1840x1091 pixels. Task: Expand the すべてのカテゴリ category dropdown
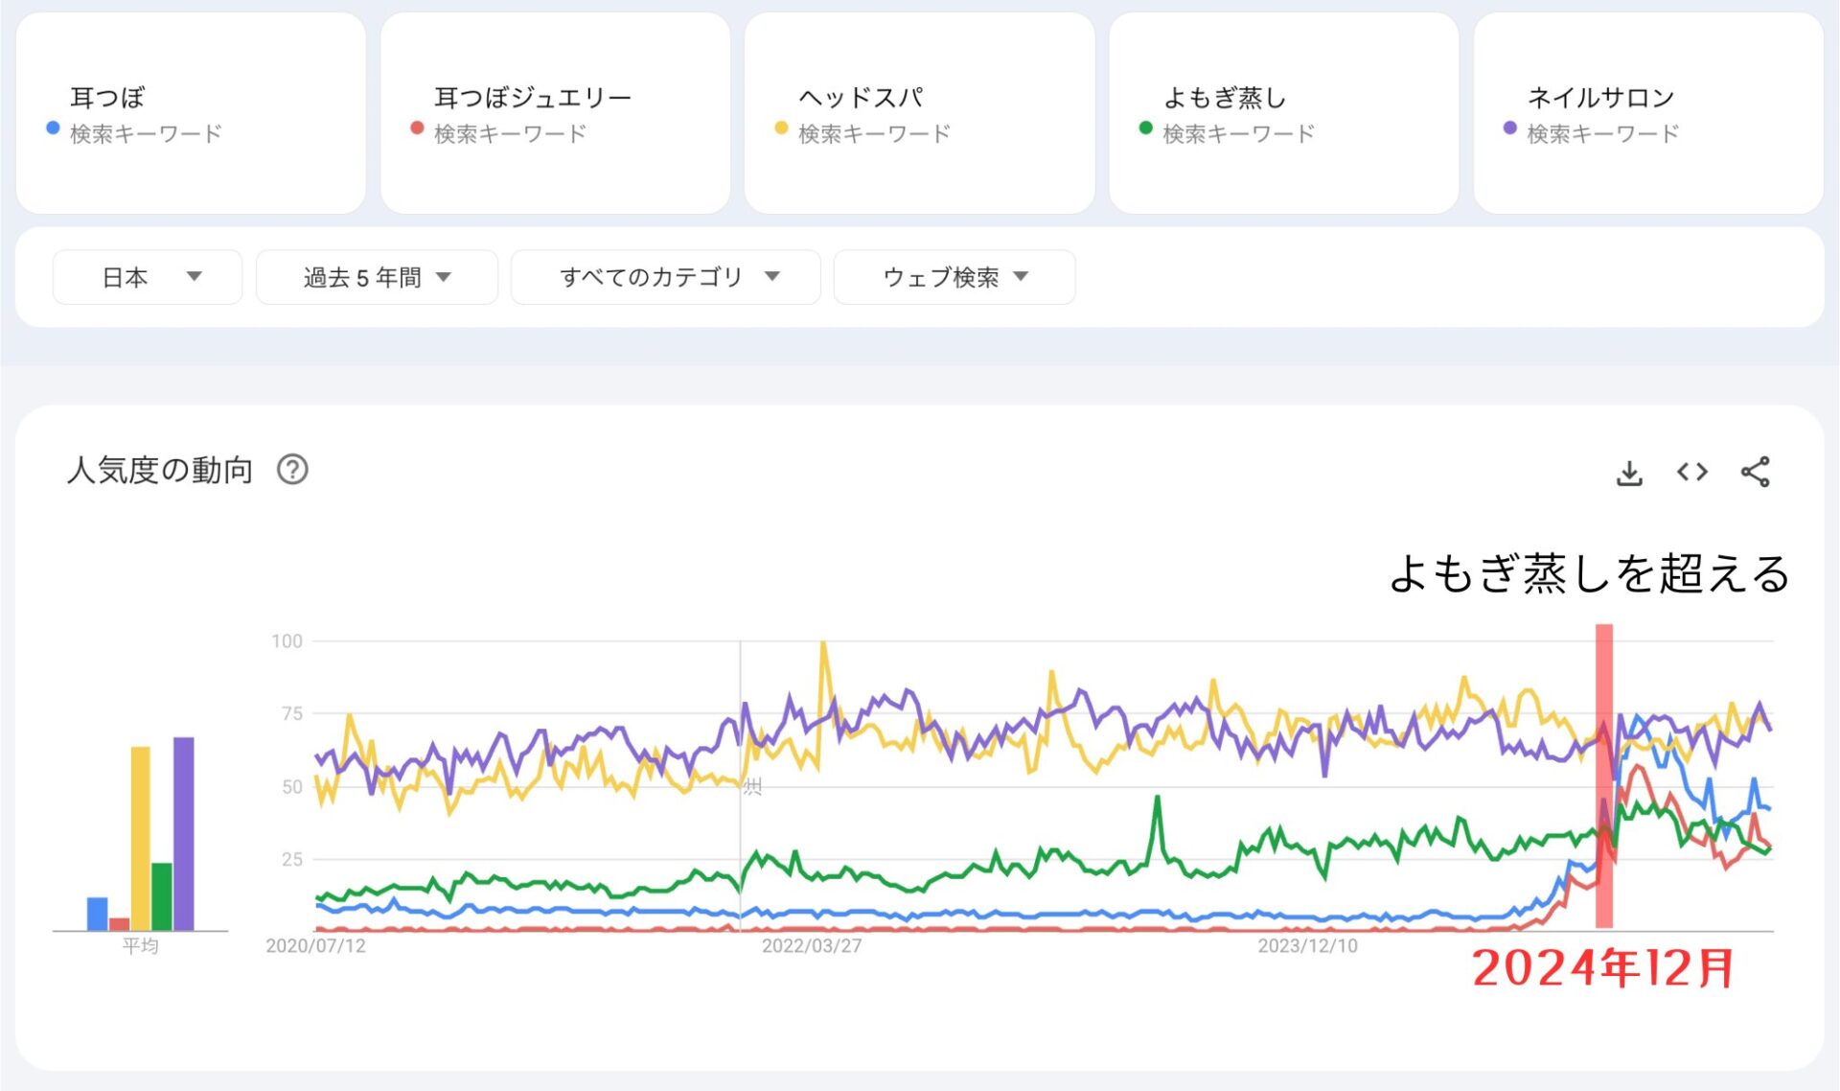point(665,277)
